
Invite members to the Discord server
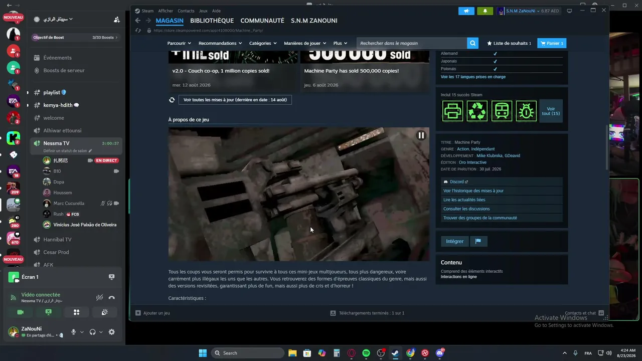click(x=116, y=20)
